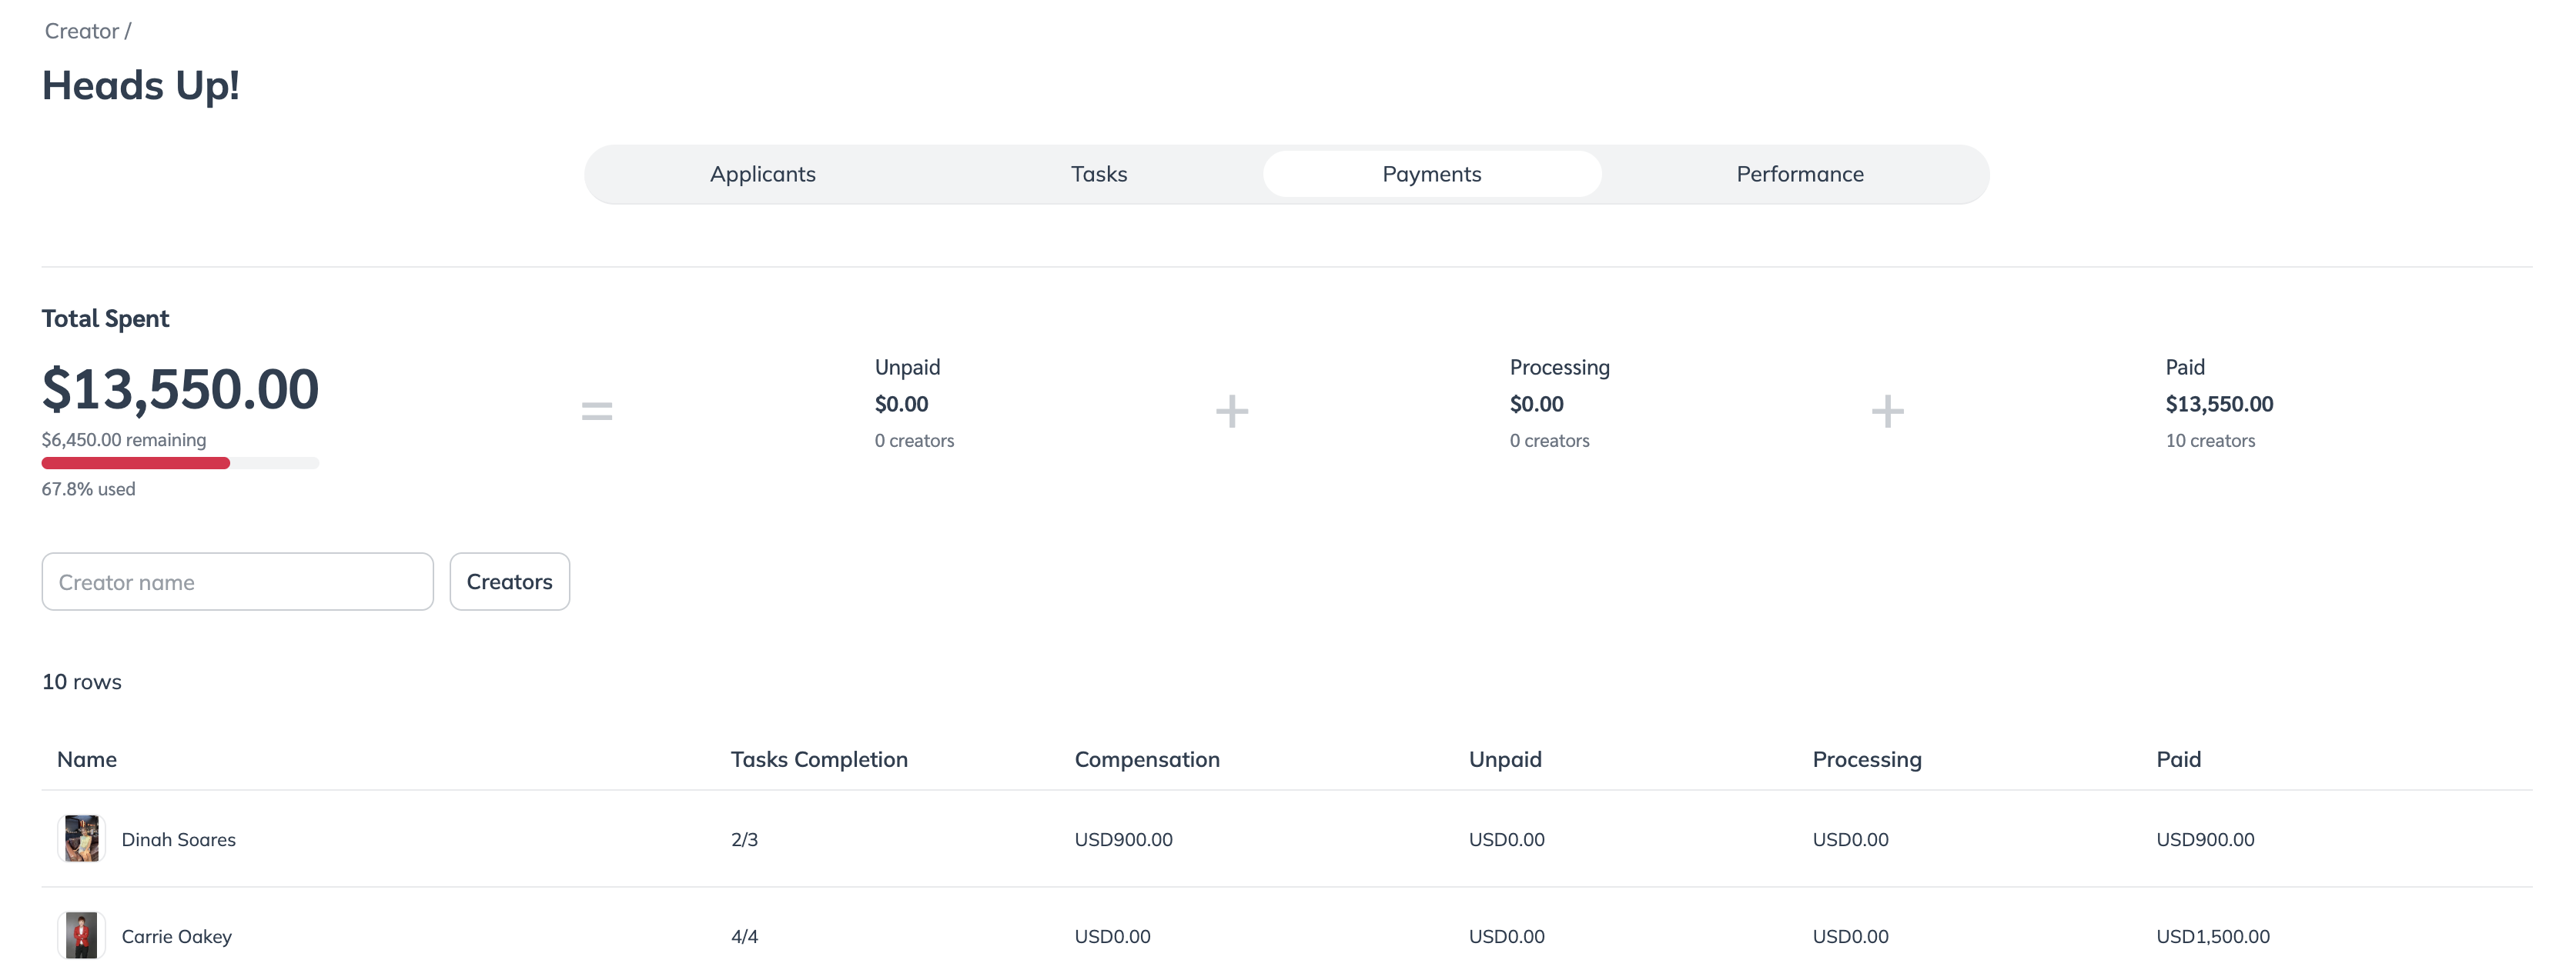Switch to the Applicants tab
Image resolution: width=2576 pixels, height=980 pixels.
point(762,174)
